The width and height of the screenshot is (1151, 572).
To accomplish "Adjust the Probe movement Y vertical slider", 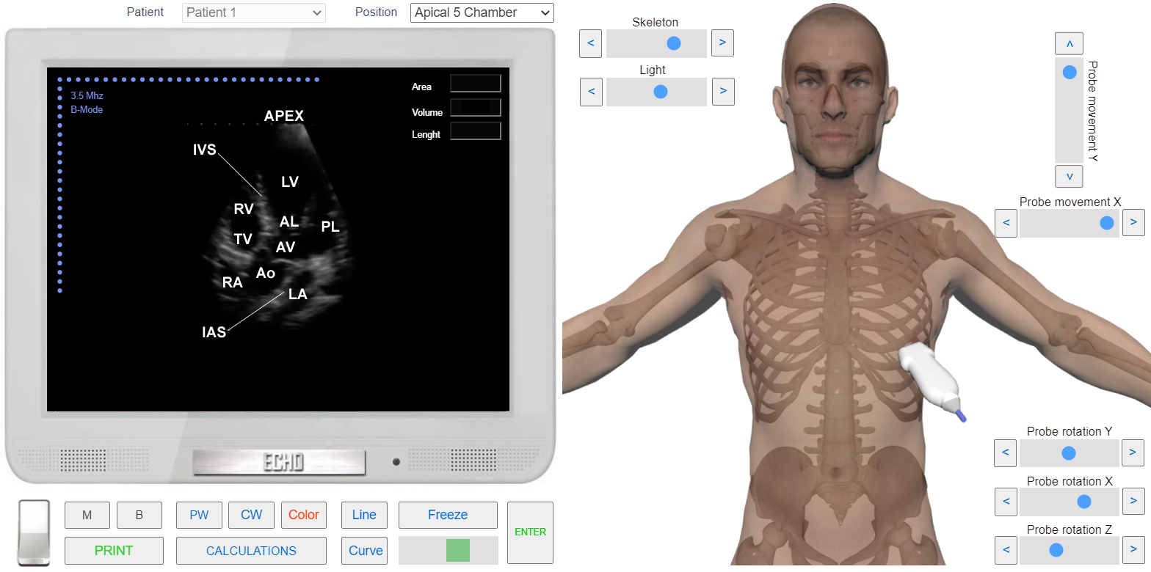I will click(x=1069, y=110).
